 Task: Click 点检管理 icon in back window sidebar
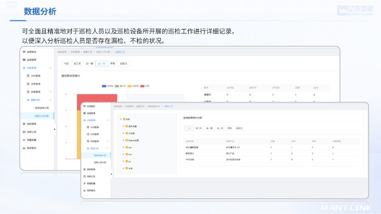pyautogui.click(x=24, y=68)
